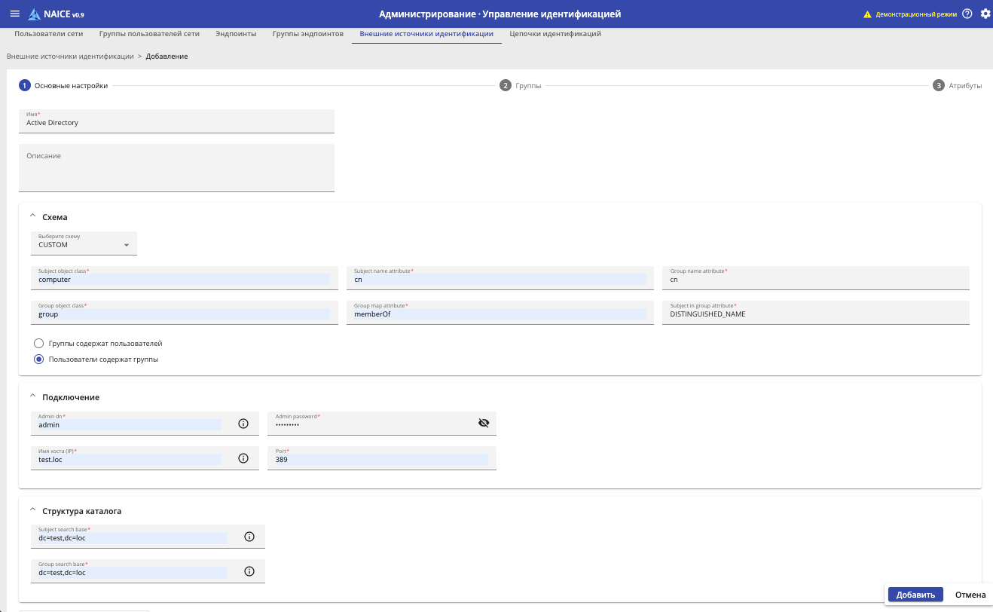Go to "Внешние источники идентификации" breadcrumb link

click(x=70, y=57)
